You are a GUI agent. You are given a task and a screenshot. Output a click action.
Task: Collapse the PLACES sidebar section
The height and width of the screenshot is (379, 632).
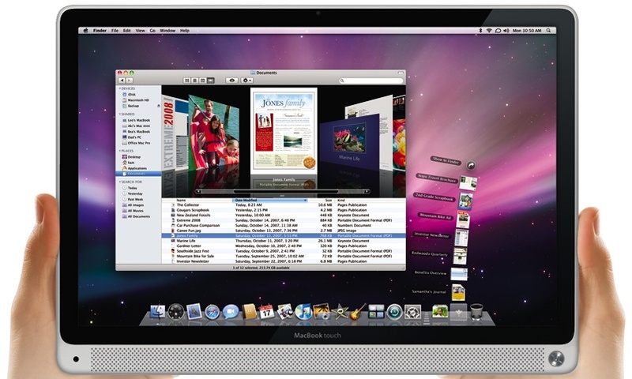click(120, 151)
